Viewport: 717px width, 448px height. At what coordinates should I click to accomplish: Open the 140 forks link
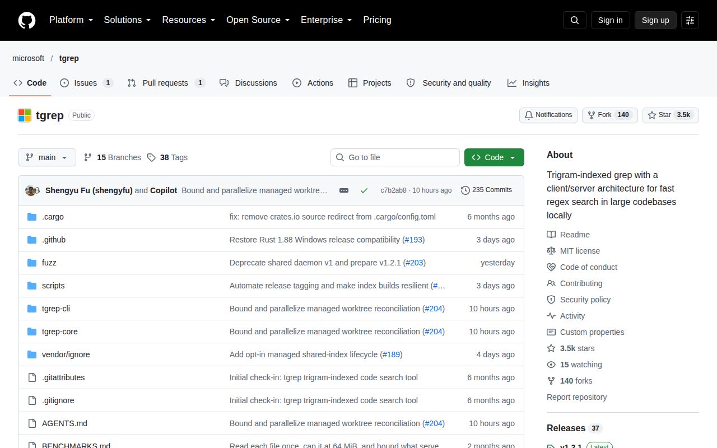(x=569, y=381)
